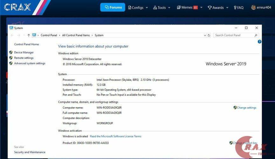Select the computer name WIN-RODD3AG9Q8R text
The width and height of the screenshot is (275, 159).
[109, 107]
